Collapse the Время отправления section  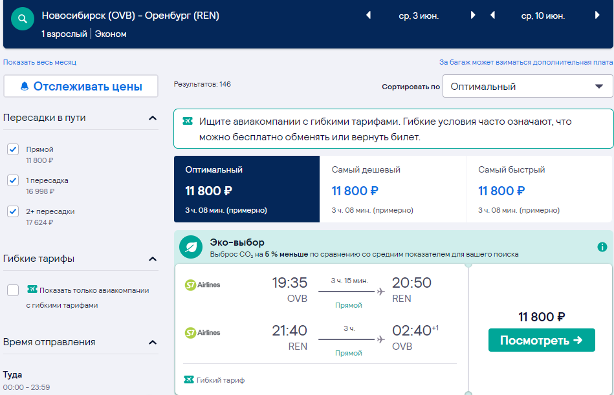point(153,342)
